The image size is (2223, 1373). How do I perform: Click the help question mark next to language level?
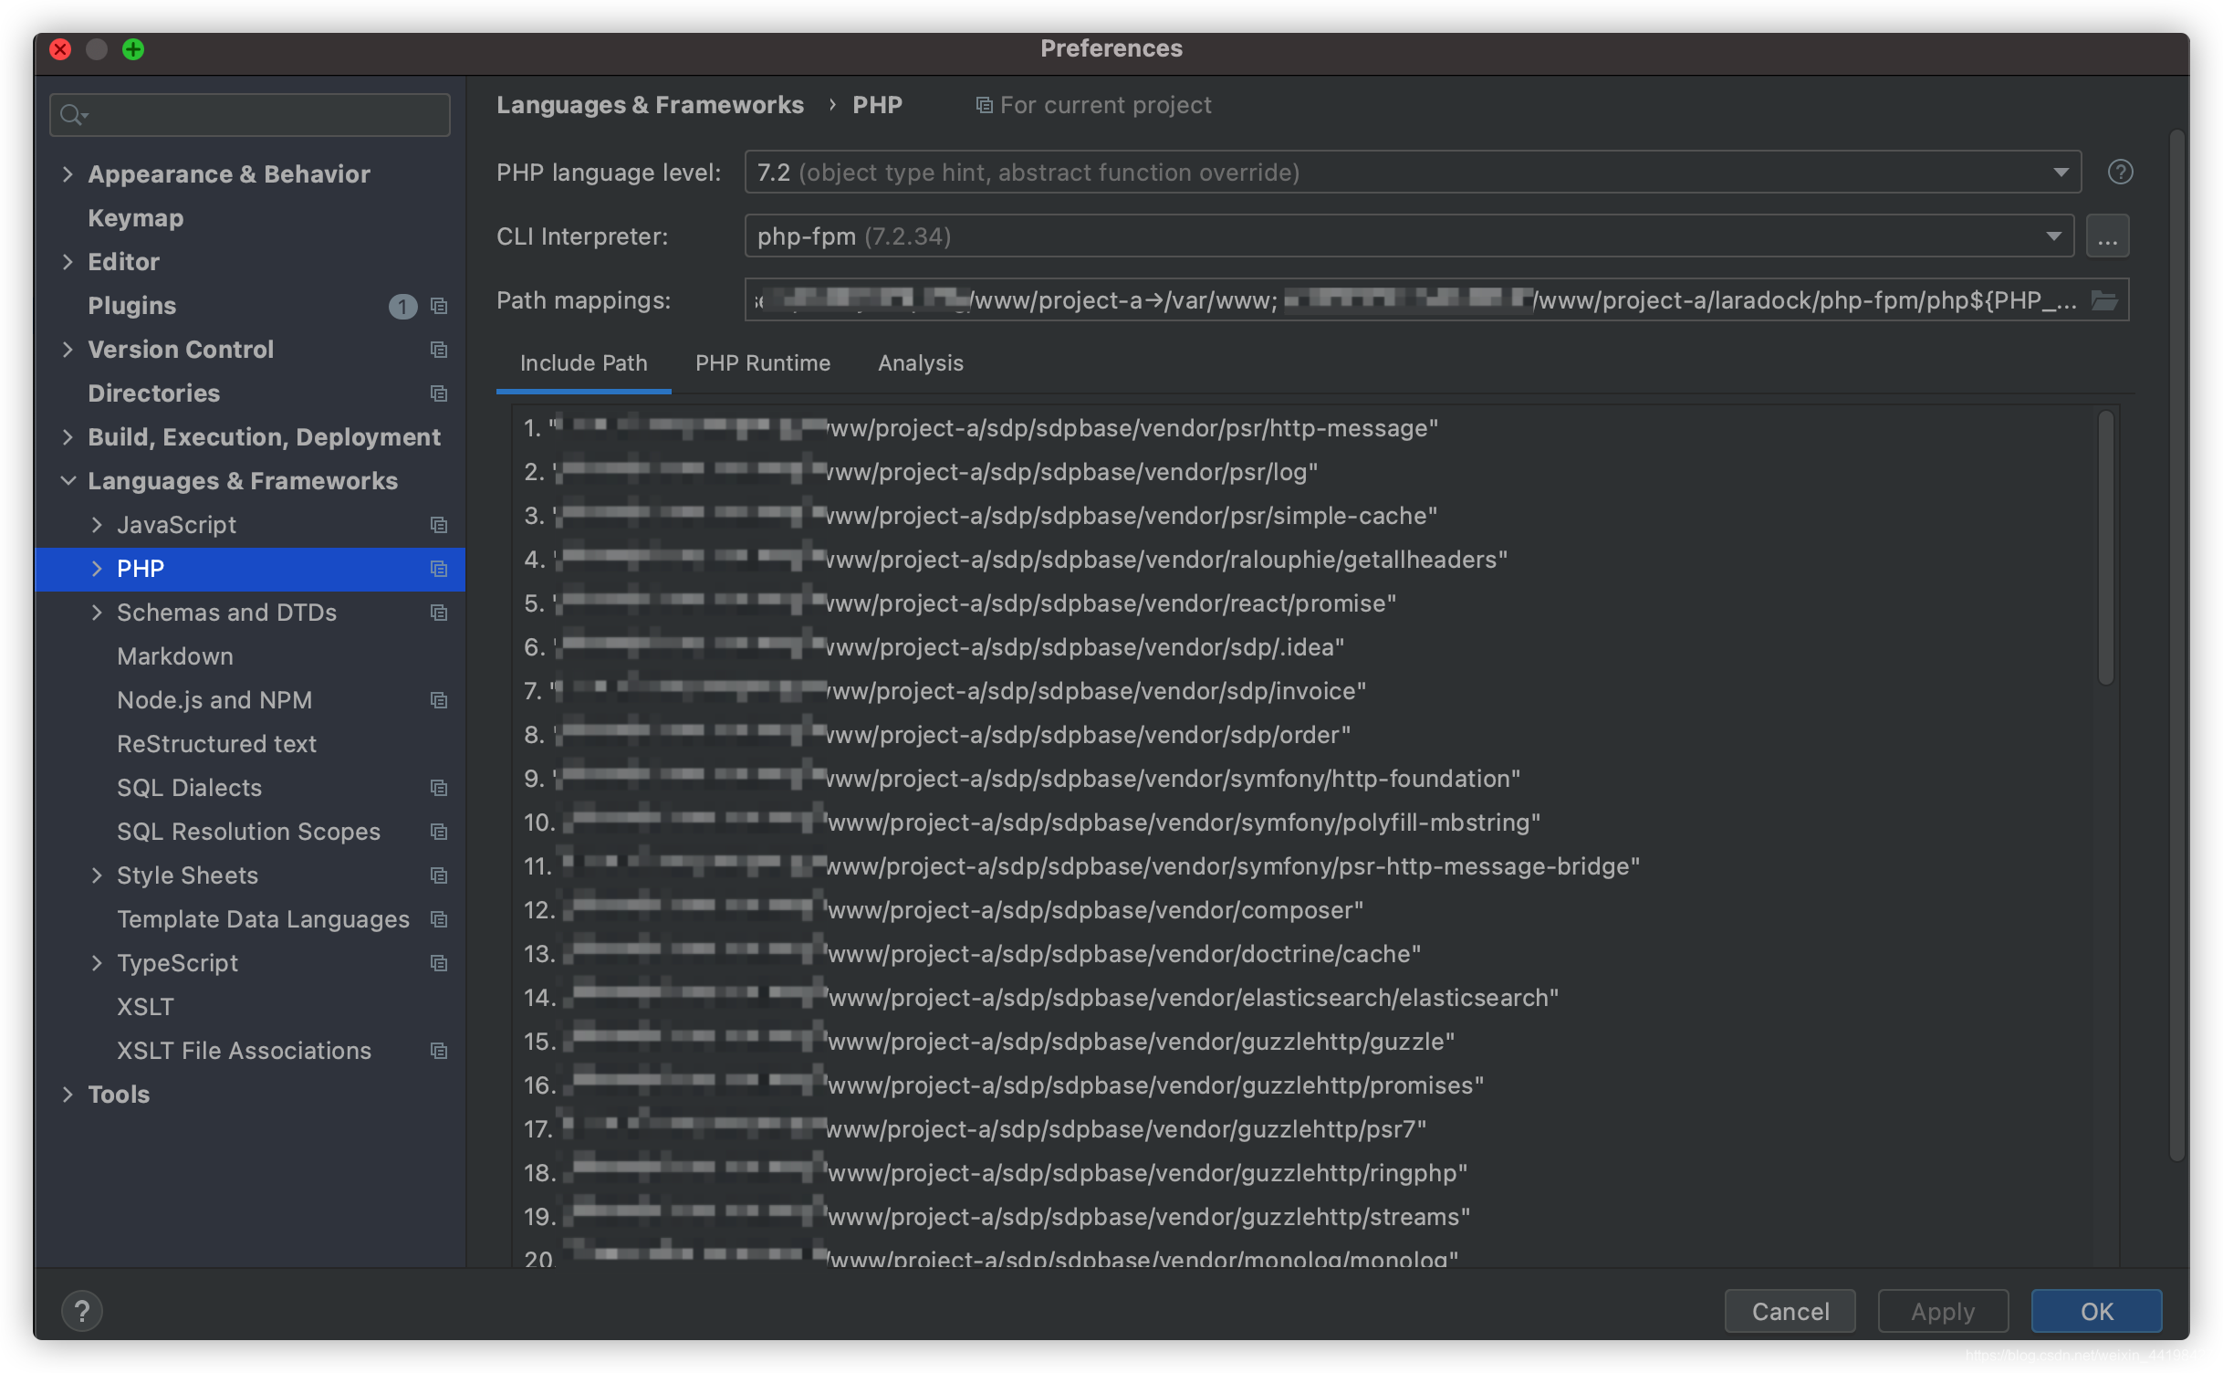coord(2120,172)
